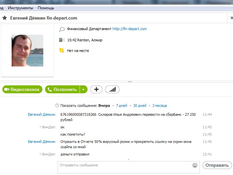This screenshot has height=175, width=233.
Task: Click the favorite star icon beside contact name
Action: 5,18
